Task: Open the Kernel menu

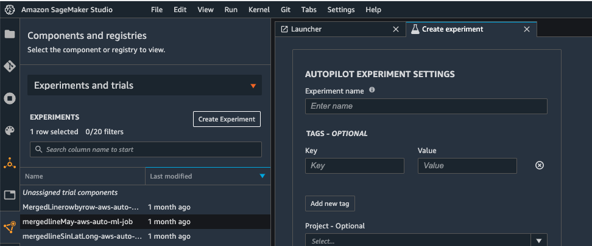Action: tap(259, 10)
